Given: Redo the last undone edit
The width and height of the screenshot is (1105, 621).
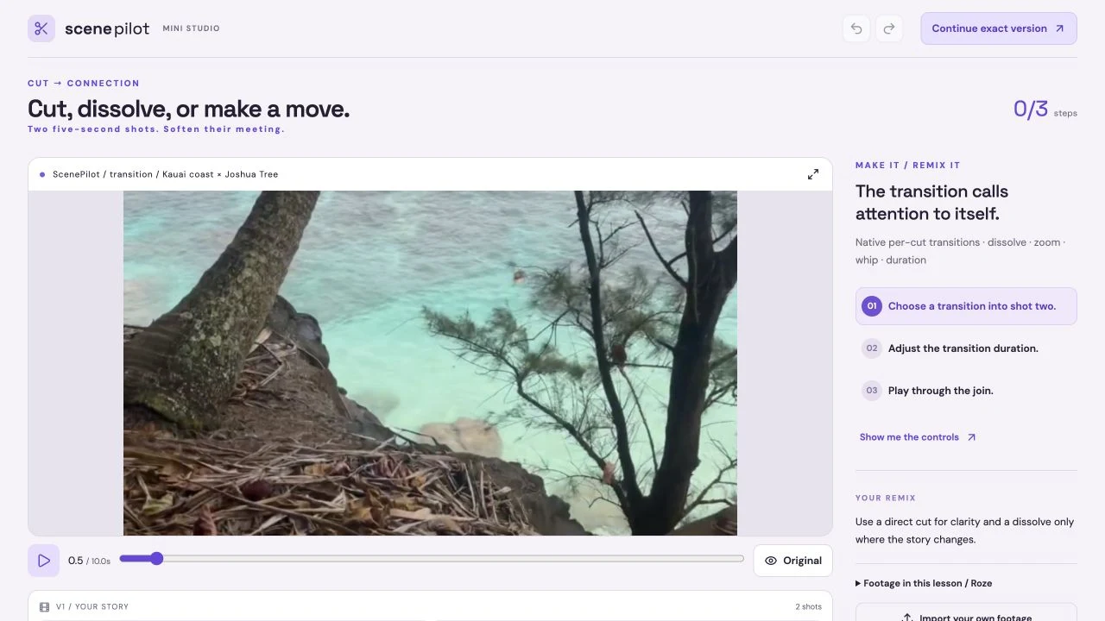Looking at the screenshot, I should 889,28.
